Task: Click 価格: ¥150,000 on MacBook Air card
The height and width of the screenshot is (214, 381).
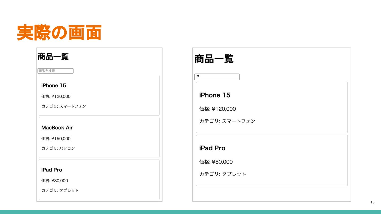Action: 56,139
